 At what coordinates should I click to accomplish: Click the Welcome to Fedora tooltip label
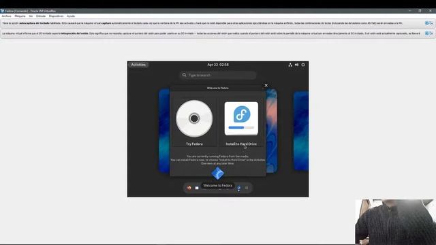point(218,186)
